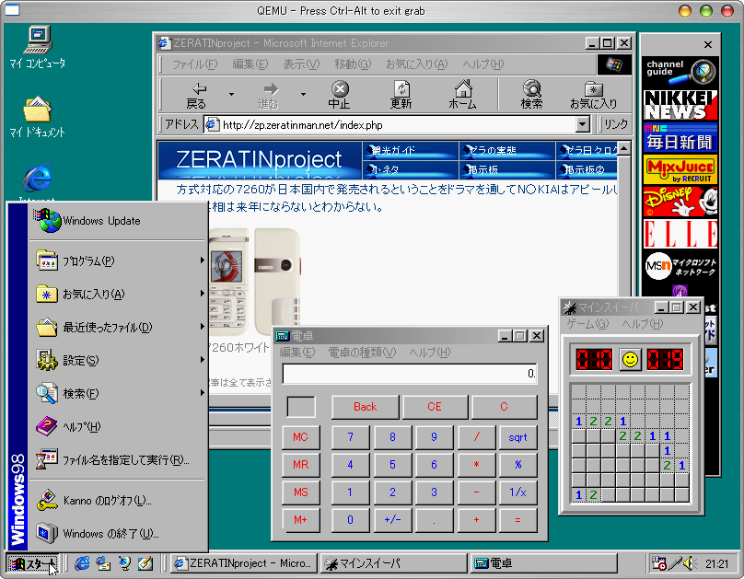Screen dimensions: 744x579
Task: Click the equals button in Calculator
Action: coord(517,520)
